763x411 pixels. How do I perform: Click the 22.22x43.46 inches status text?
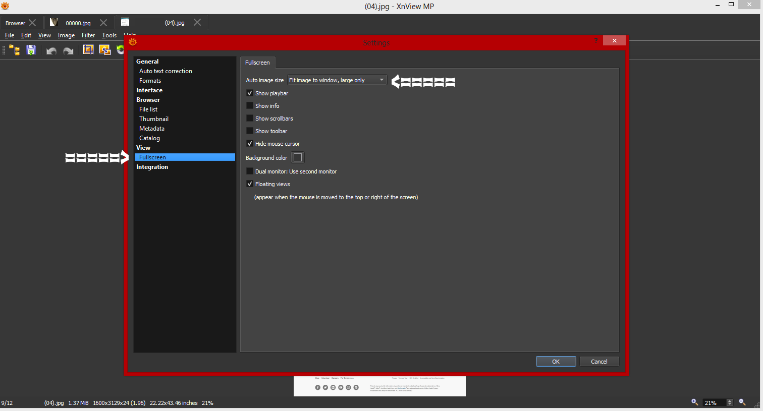pos(174,403)
